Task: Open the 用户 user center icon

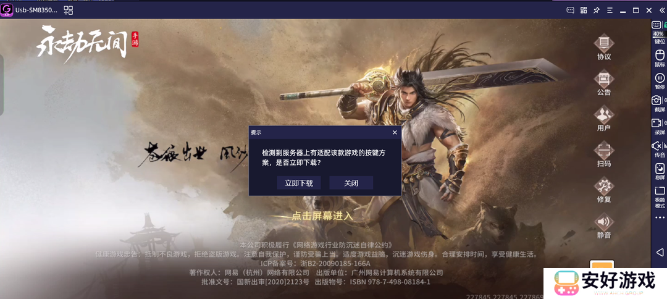Action: 603,118
